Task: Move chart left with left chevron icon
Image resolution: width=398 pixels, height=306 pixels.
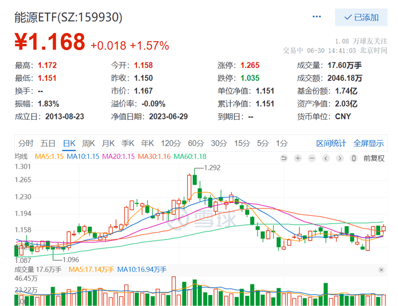Action: click(326, 159)
